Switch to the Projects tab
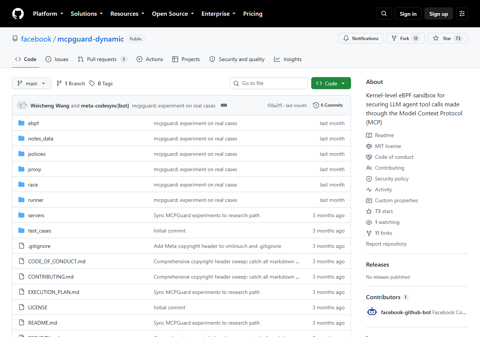Image resolution: width=480 pixels, height=337 pixels. coord(186,59)
